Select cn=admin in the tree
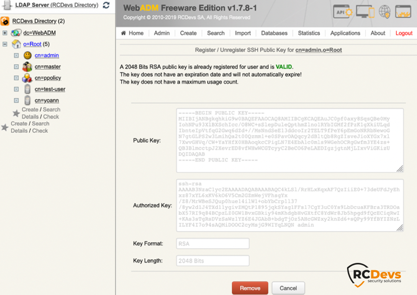 pyautogui.click(x=47, y=55)
